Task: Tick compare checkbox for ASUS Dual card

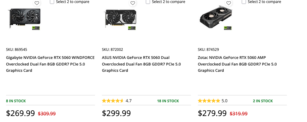Action: 148,2
